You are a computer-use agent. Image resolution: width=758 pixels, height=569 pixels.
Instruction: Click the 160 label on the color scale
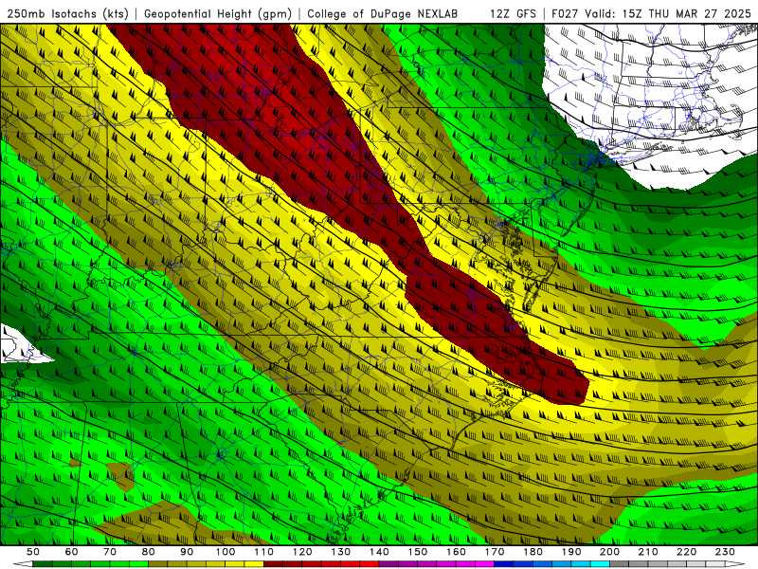click(x=456, y=552)
